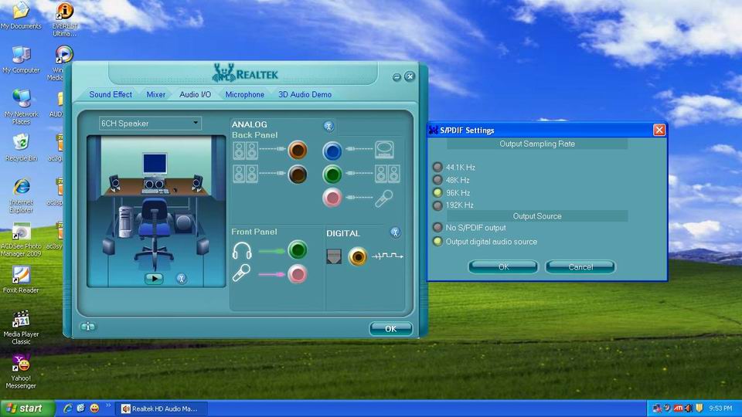Click the black back panel jack

(x=298, y=175)
